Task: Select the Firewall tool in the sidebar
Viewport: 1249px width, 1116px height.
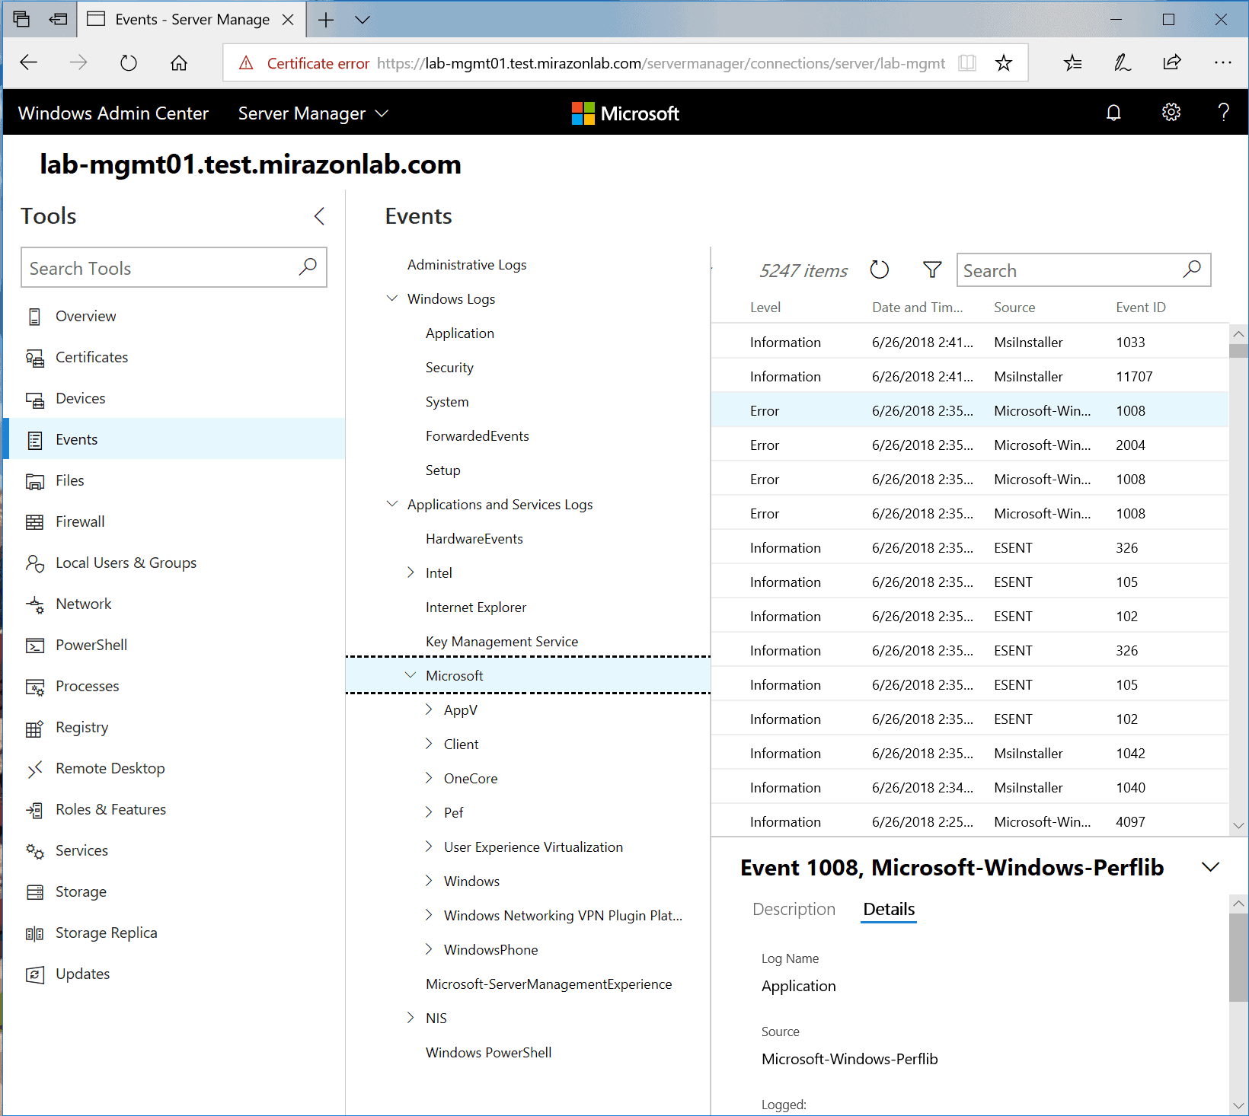Action: point(79,521)
